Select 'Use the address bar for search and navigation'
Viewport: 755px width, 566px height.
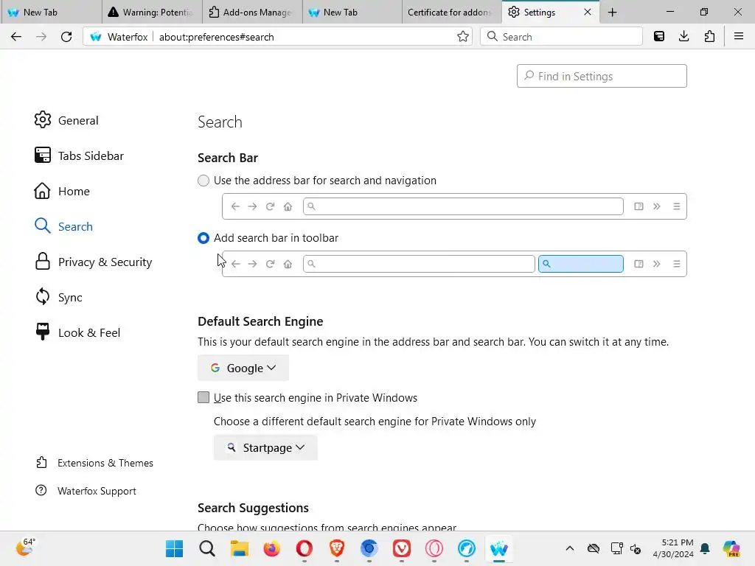click(x=203, y=181)
